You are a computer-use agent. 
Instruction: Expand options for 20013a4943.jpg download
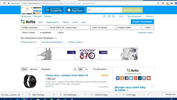pyautogui.click(x=85, y=94)
